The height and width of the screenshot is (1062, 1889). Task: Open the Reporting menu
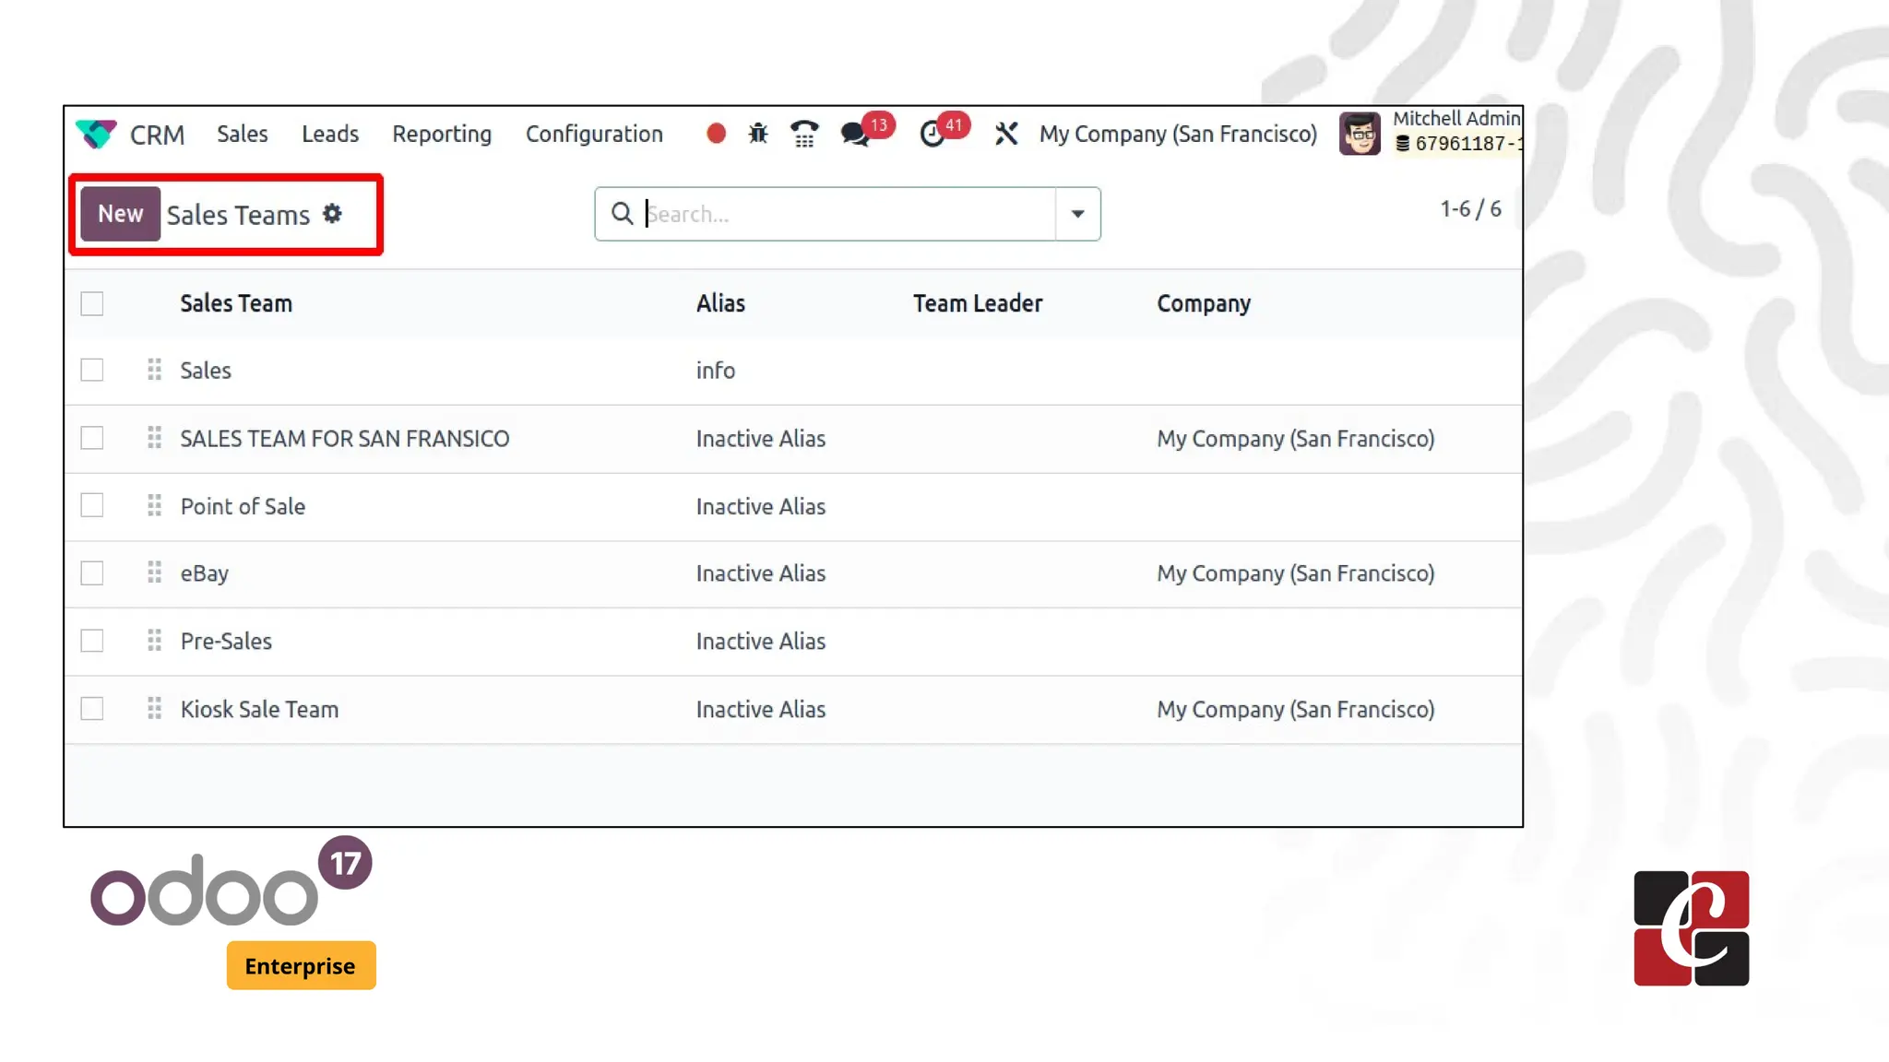[x=442, y=135]
